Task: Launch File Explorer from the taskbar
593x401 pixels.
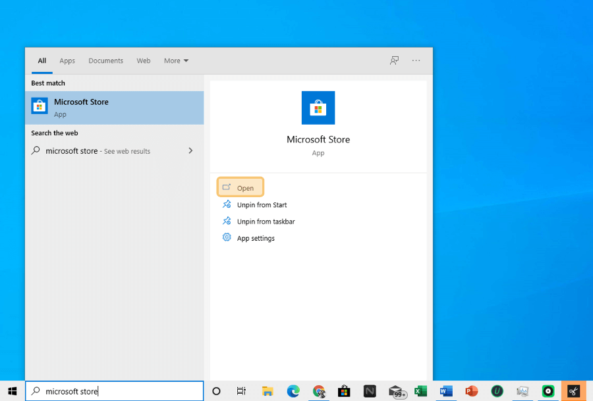Action: click(x=268, y=390)
